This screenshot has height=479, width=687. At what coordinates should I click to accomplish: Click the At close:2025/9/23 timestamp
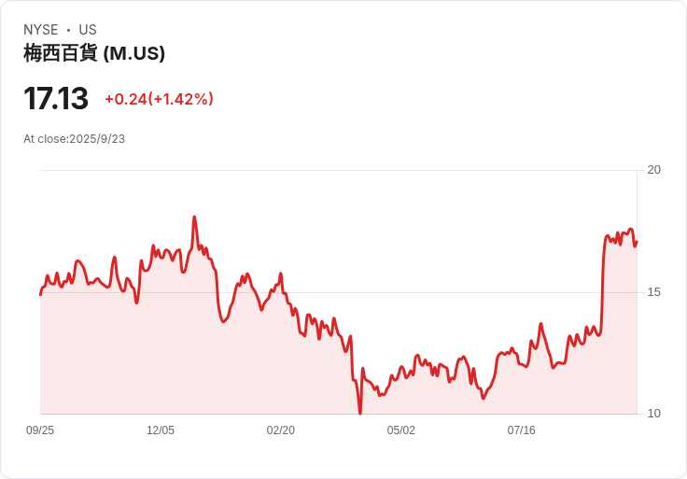(x=74, y=139)
